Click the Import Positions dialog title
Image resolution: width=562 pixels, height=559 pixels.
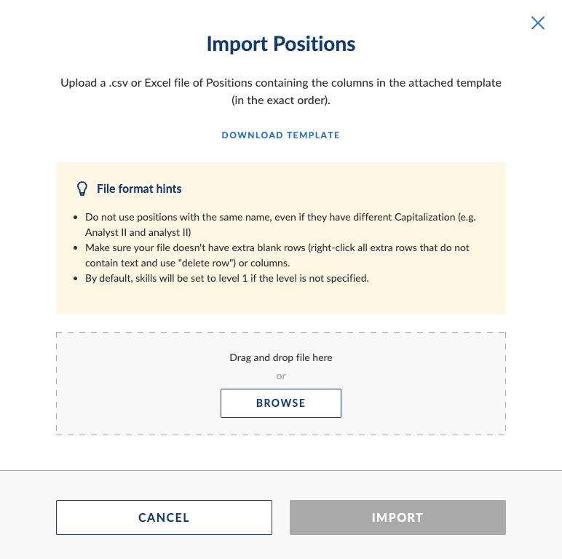click(x=281, y=44)
